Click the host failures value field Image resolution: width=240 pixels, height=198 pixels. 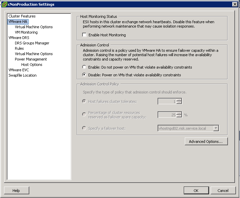(167, 102)
